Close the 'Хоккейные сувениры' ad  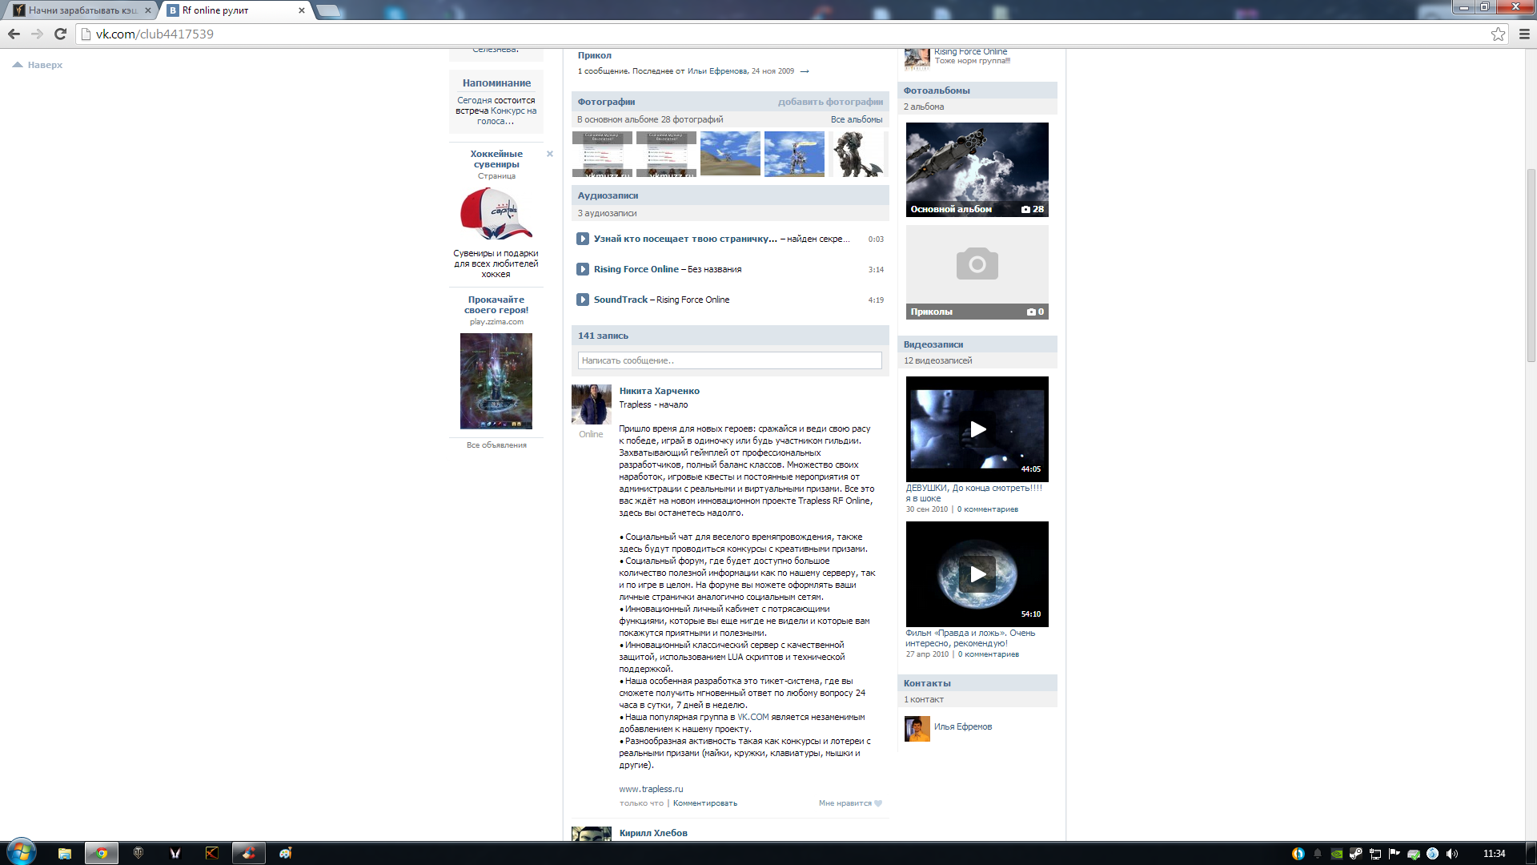coord(550,154)
